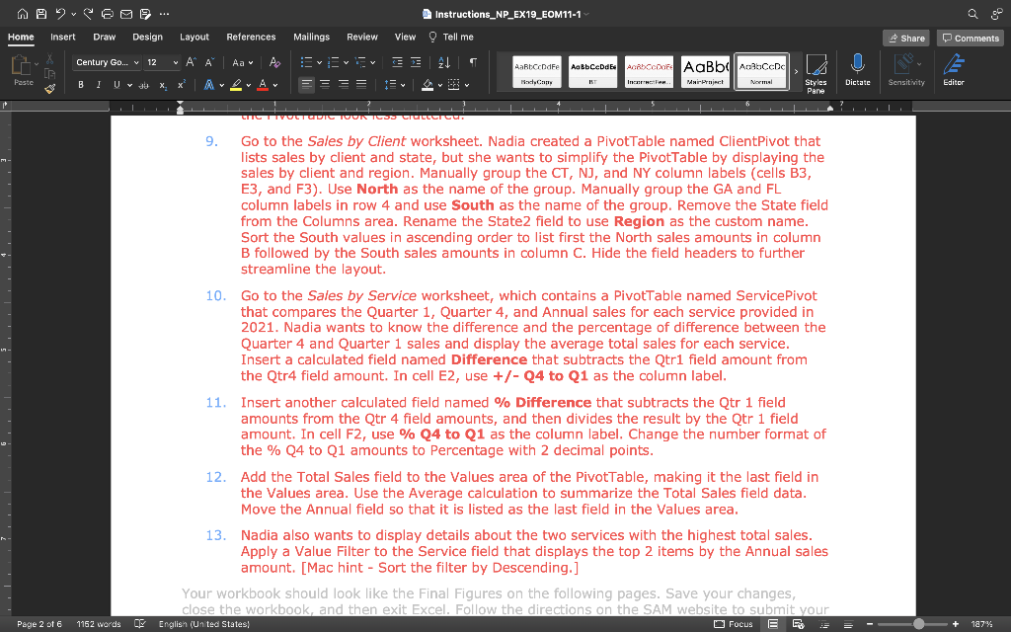Viewport: 1011px width, 632px height.
Task: Clear all formatting from the selection
Action: click(x=274, y=62)
